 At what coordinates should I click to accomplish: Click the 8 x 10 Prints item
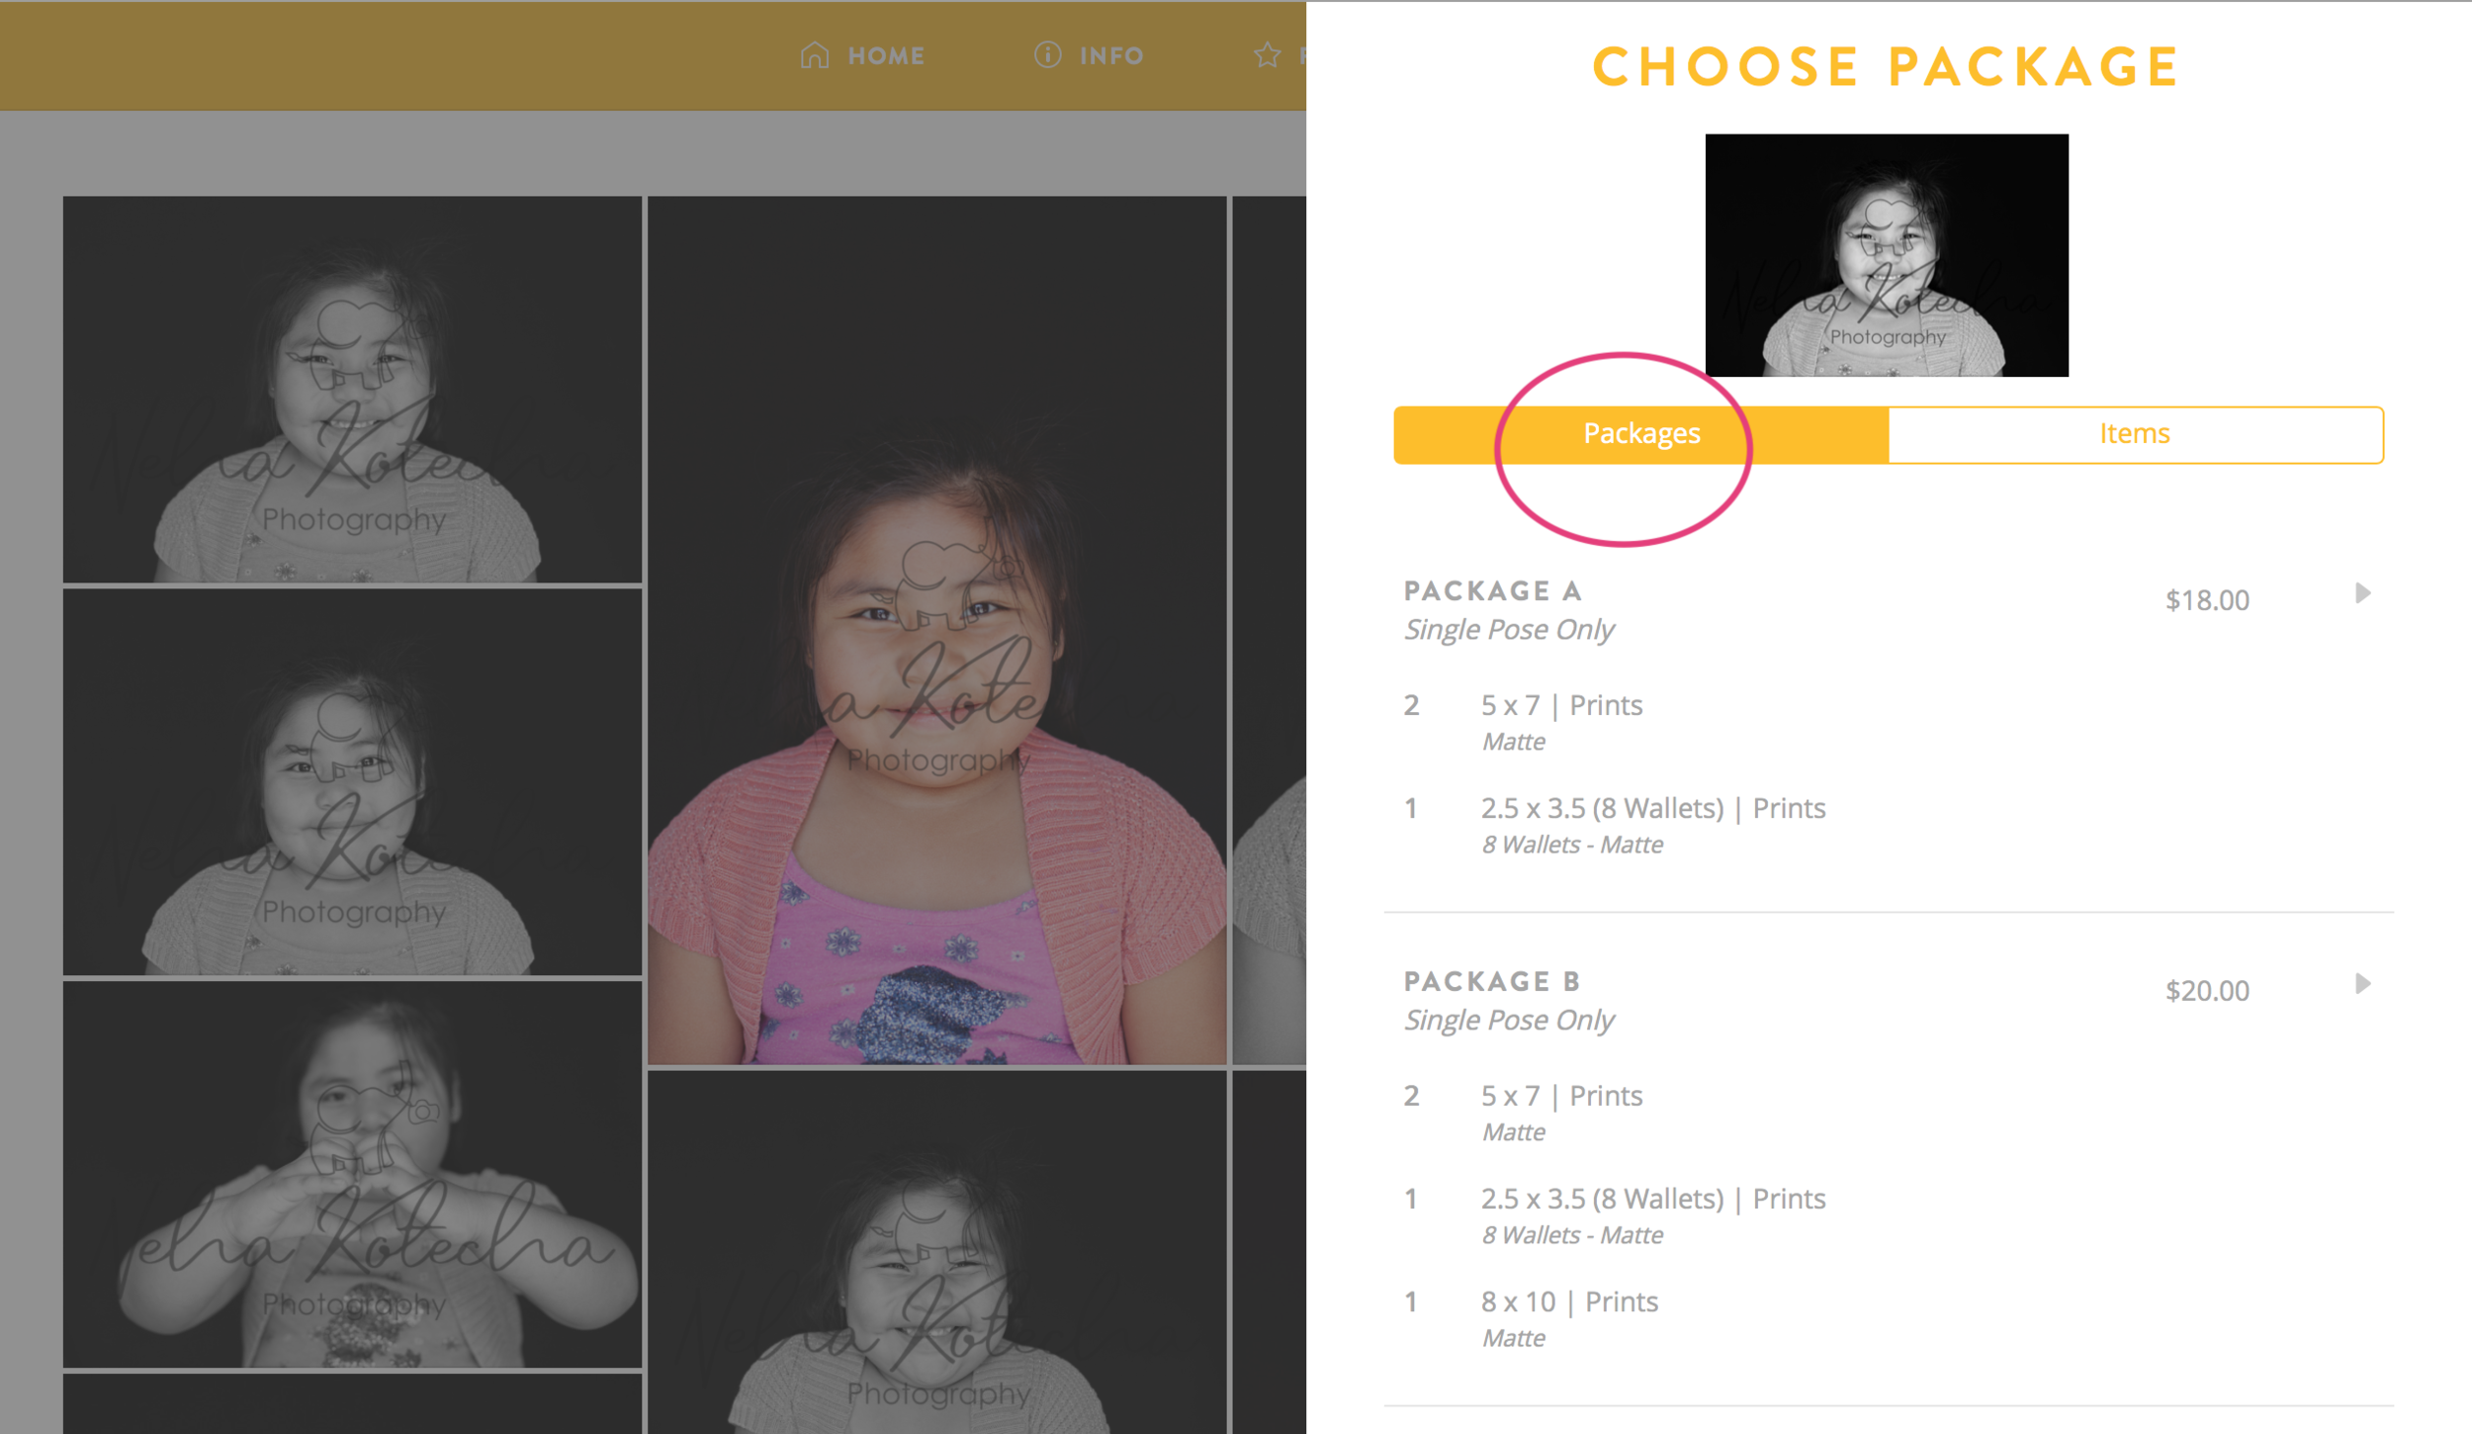[x=1568, y=1302]
